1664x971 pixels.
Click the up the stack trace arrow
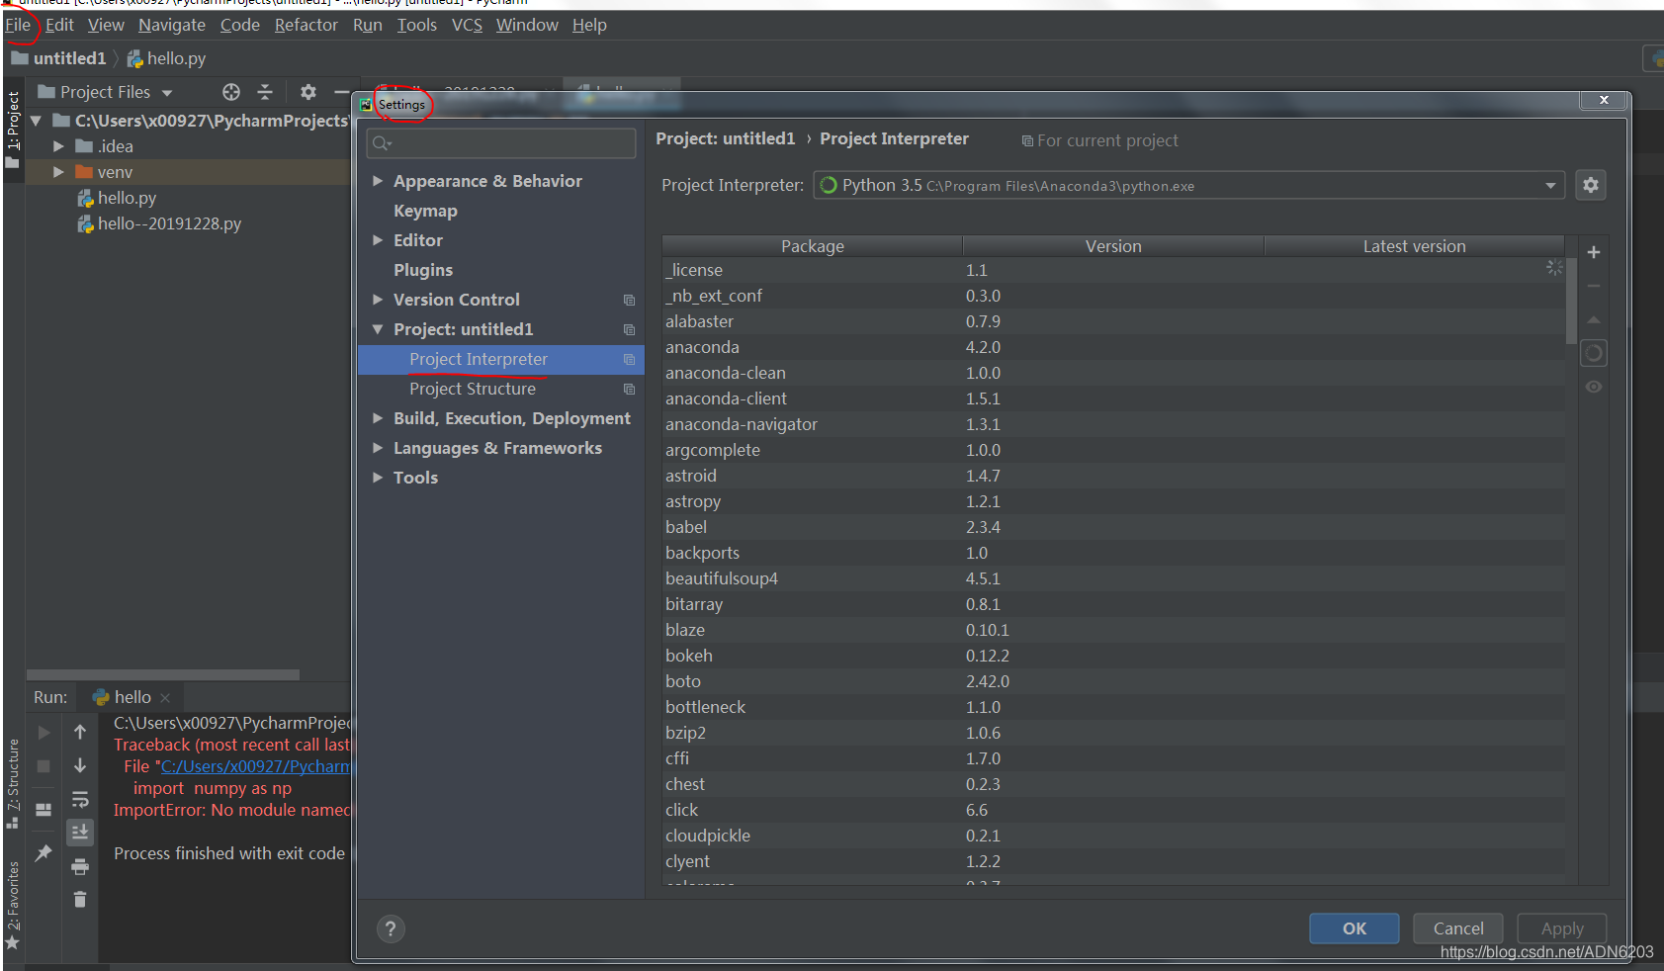click(80, 732)
